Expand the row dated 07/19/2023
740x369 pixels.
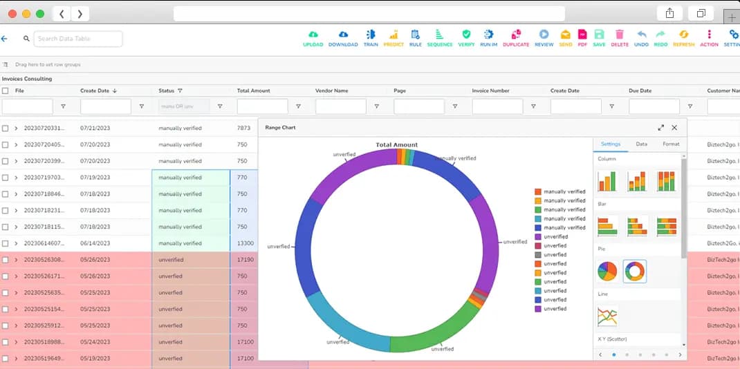click(x=16, y=178)
